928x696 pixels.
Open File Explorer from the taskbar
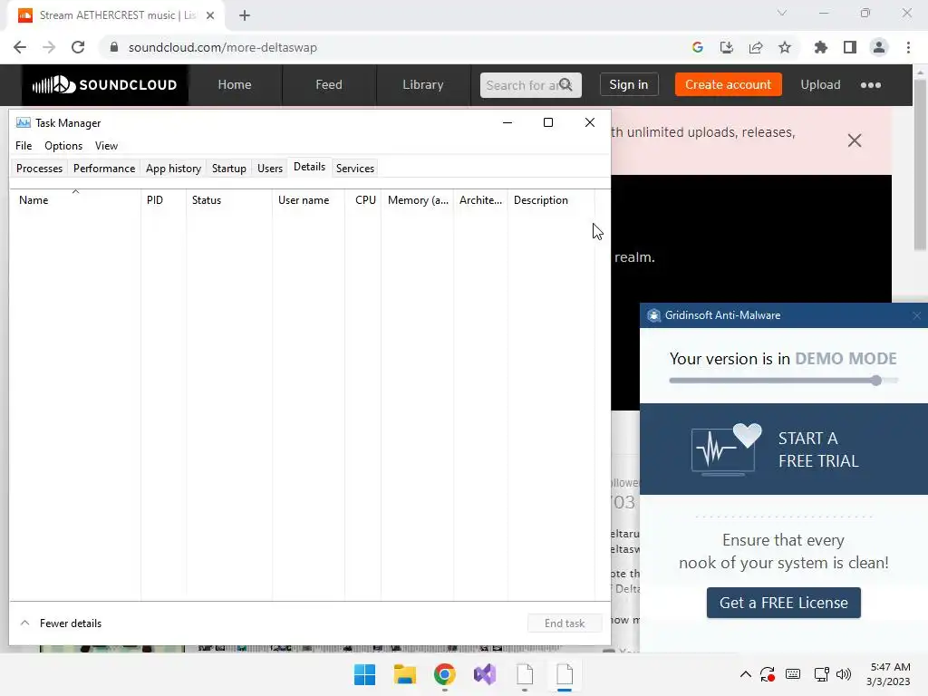[405, 674]
